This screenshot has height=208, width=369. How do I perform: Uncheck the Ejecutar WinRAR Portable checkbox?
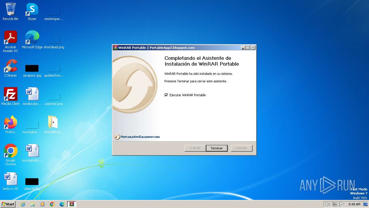166,95
